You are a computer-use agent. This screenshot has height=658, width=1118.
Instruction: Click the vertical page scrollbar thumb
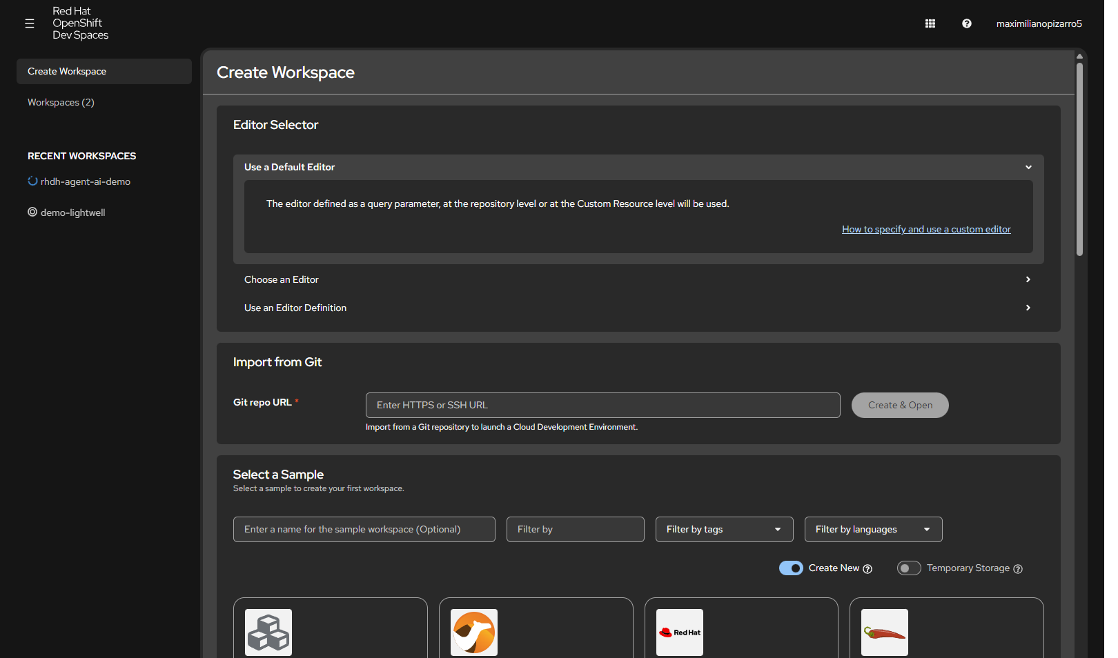pos(1079,159)
